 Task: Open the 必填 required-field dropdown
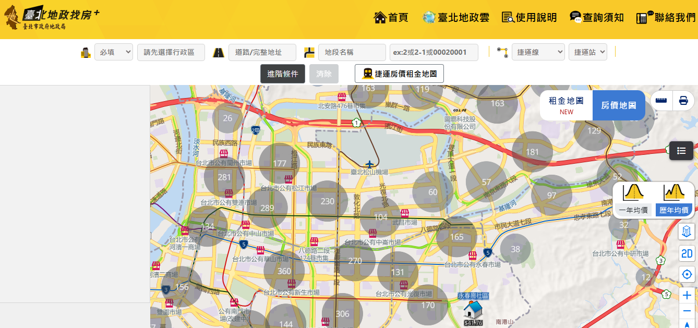coord(113,52)
